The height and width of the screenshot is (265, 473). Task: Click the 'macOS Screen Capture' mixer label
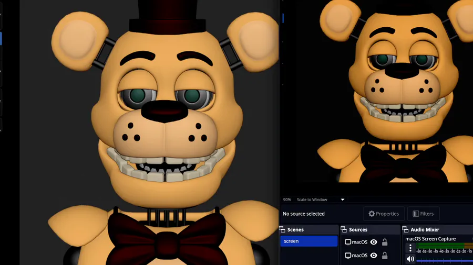430,239
